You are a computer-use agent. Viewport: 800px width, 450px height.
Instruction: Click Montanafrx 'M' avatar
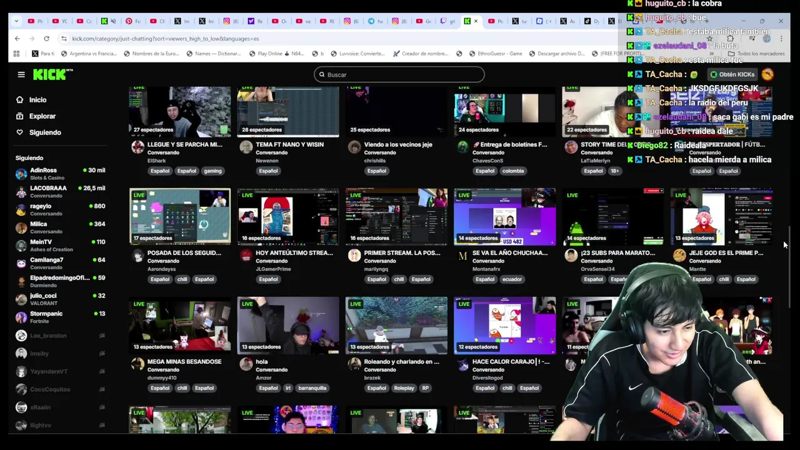pyautogui.click(x=462, y=256)
